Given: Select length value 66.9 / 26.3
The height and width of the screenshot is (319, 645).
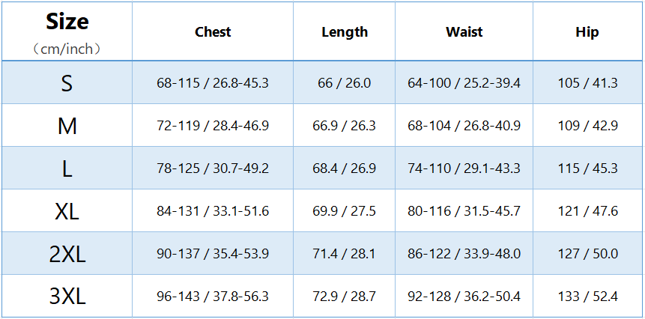Looking at the screenshot, I should [345, 126].
